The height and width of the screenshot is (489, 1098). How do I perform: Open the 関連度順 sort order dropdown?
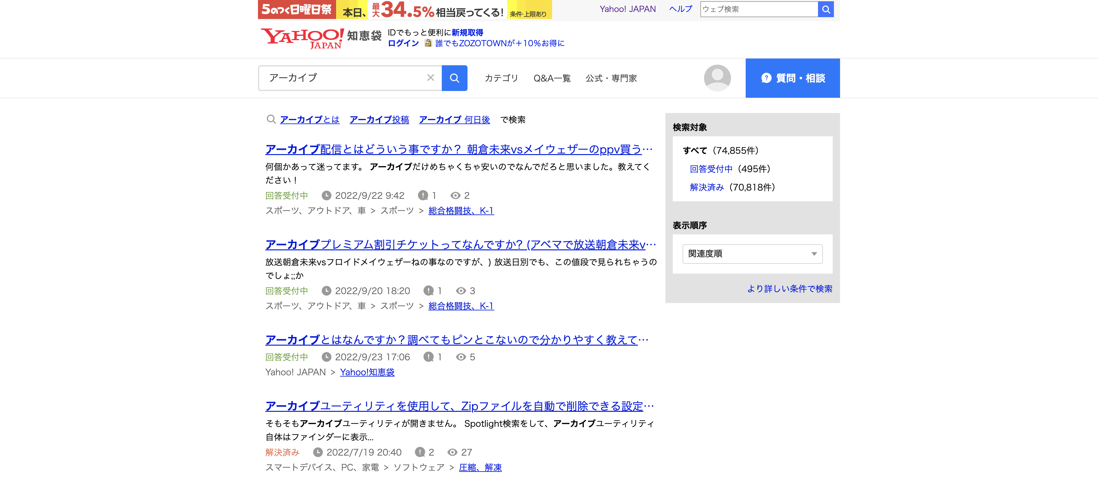pos(752,253)
